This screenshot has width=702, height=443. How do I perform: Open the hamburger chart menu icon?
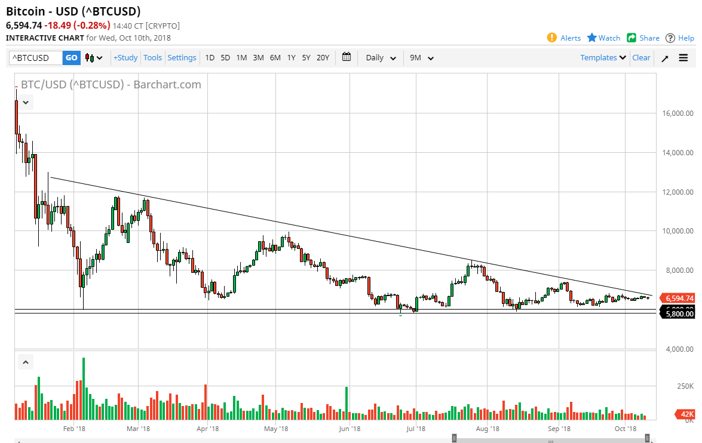pyautogui.click(x=683, y=57)
